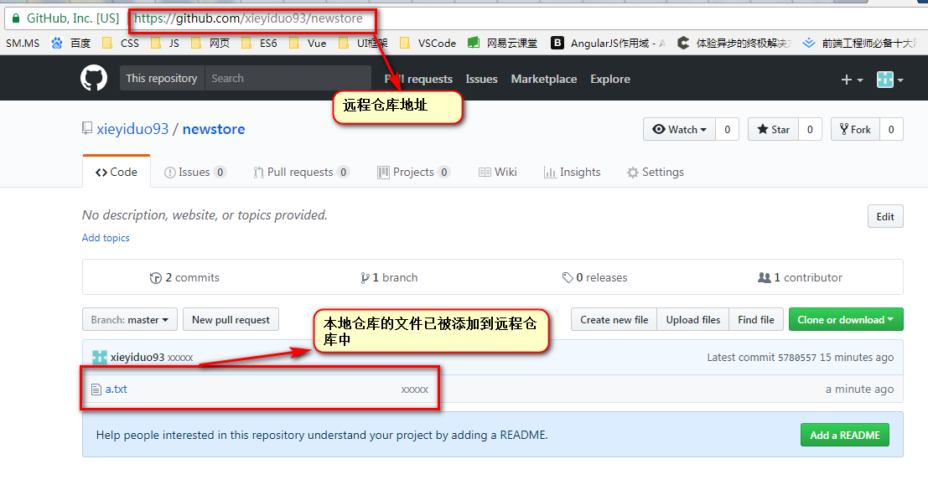The image size is (928, 485).
Task: Open the plus create-new dropdown
Action: pos(853,80)
